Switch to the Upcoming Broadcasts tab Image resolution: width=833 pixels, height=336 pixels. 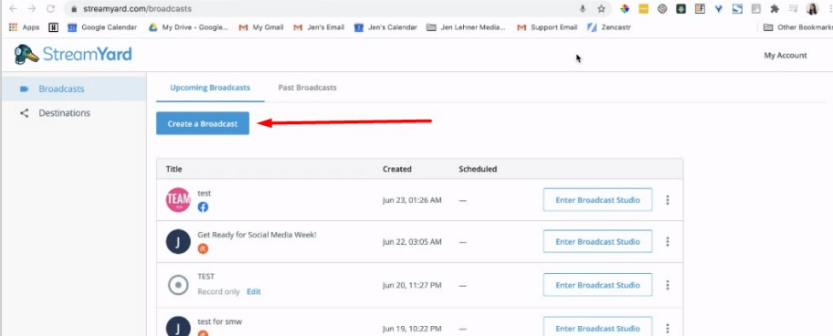(x=210, y=88)
